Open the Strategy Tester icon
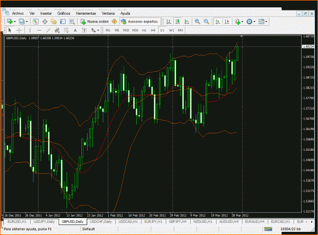This screenshot has height=235, width=318. pyautogui.click(x=72, y=22)
